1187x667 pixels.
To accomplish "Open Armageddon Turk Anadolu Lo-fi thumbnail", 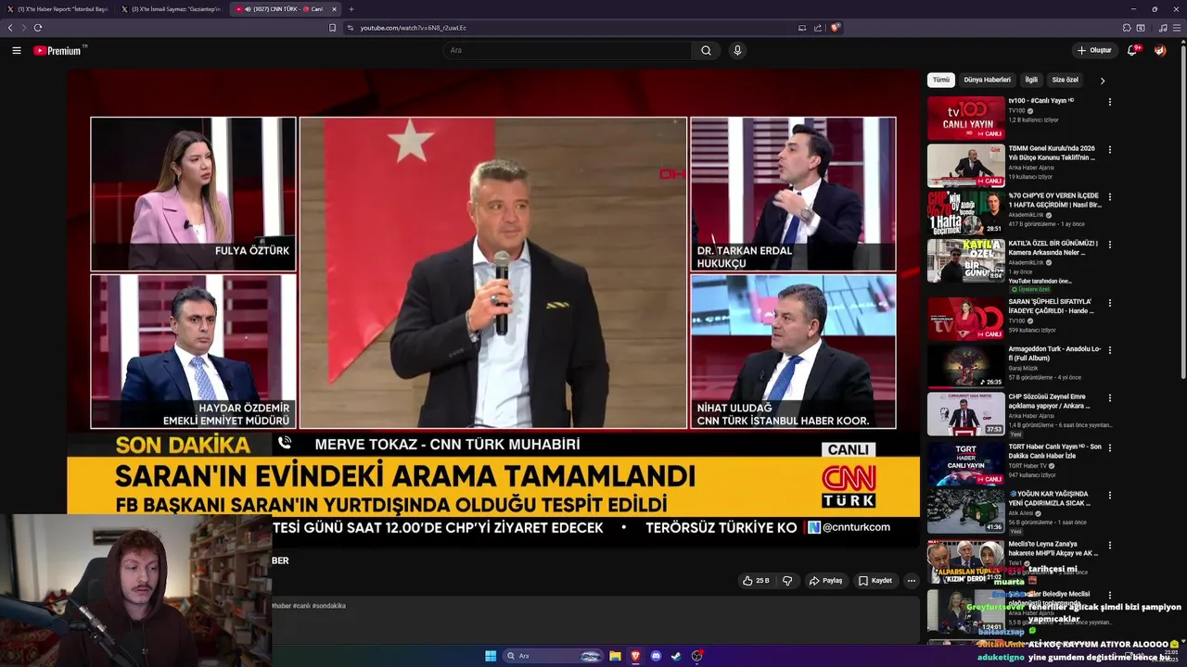I will click(x=965, y=367).
